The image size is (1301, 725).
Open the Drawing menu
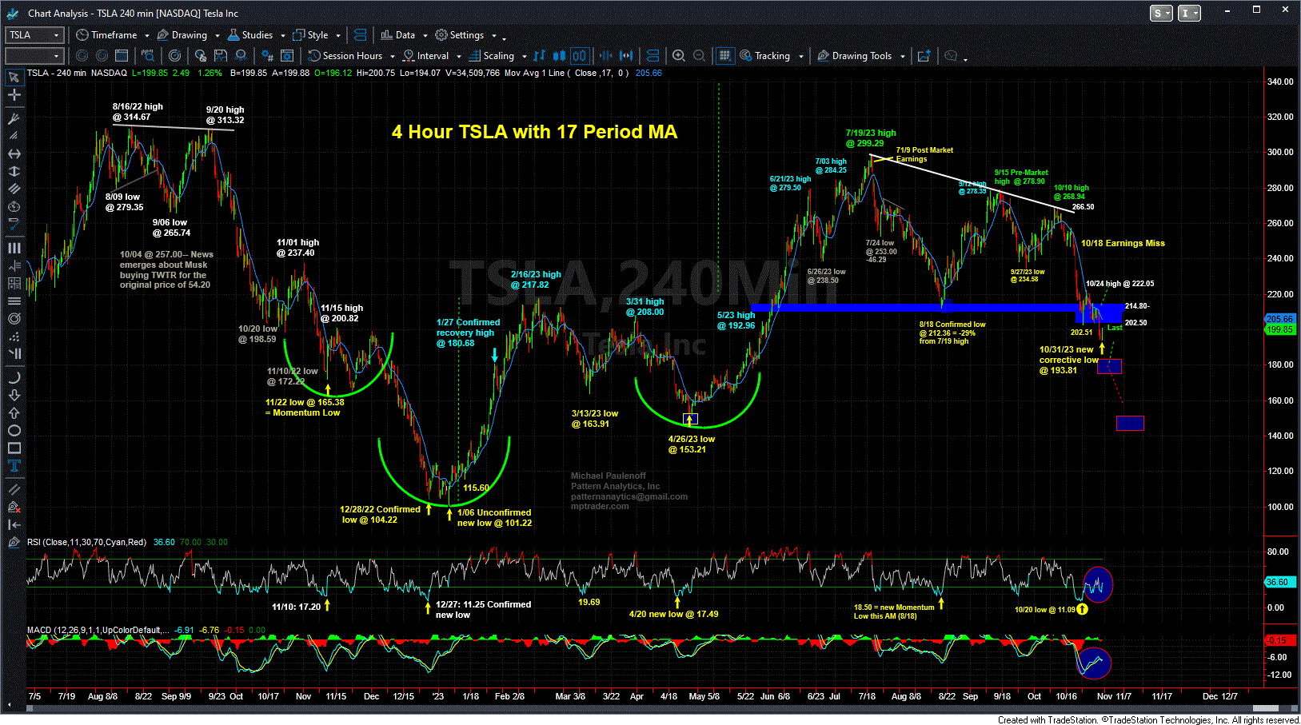pyautogui.click(x=182, y=35)
